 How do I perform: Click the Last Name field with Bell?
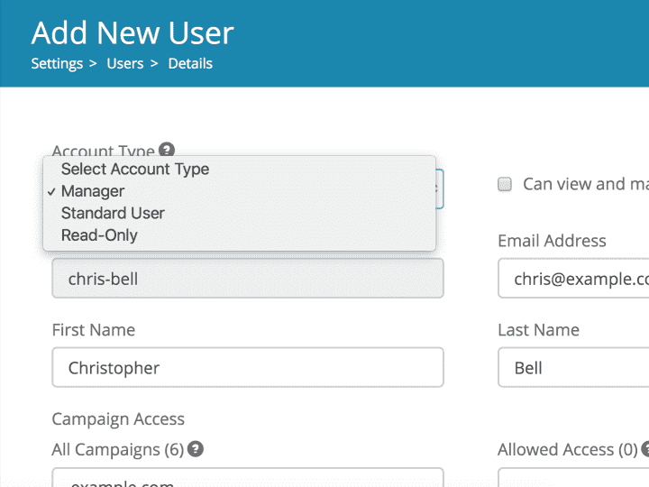click(x=577, y=368)
